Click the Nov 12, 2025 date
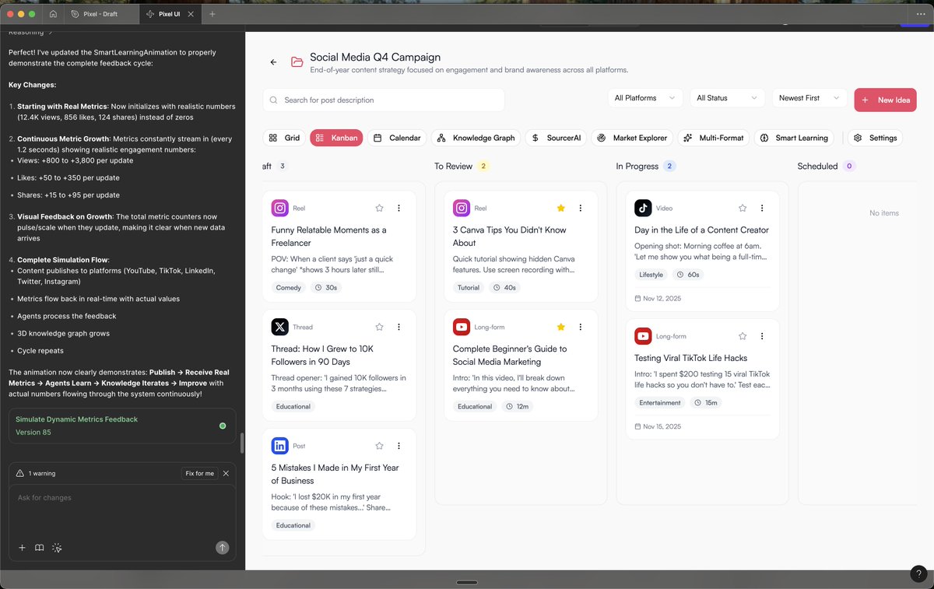The width and height of the screenshot is (934, 589). click(x=658, y=299)
